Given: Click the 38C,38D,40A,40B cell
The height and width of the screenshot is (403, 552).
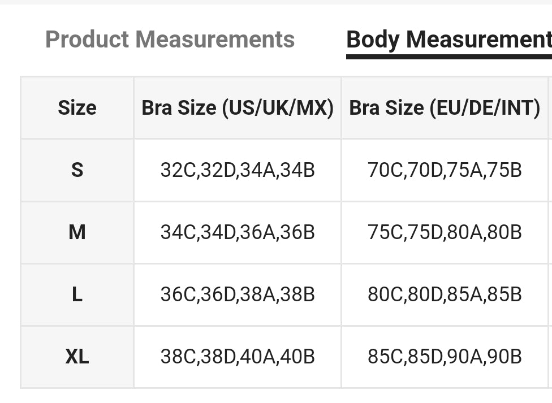Looking at the screenshot, I should tap(238, 357).
